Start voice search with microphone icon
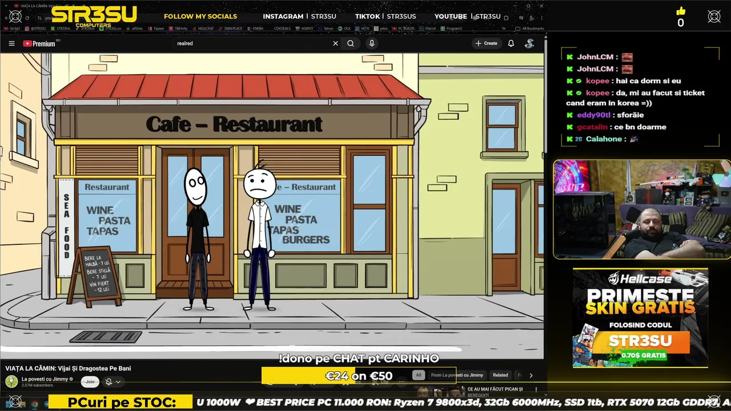This screenshot has height=411, width=731. pos(372,43)
